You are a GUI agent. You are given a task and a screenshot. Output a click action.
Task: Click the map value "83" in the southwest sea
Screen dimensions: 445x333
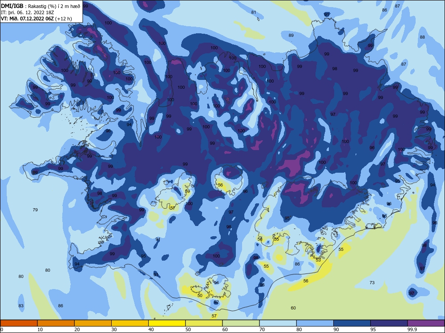pos(21,306)
